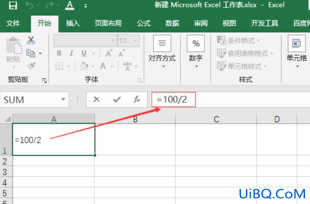Select row 4 header
Viewport: 310px width, 204px height.
click(6, 182)
